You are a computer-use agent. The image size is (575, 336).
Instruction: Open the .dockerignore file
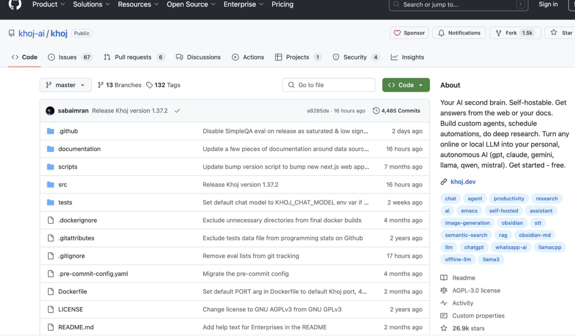(78, 220)
